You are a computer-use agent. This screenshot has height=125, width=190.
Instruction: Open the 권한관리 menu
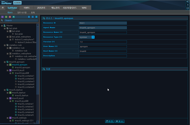pos(41,8)
